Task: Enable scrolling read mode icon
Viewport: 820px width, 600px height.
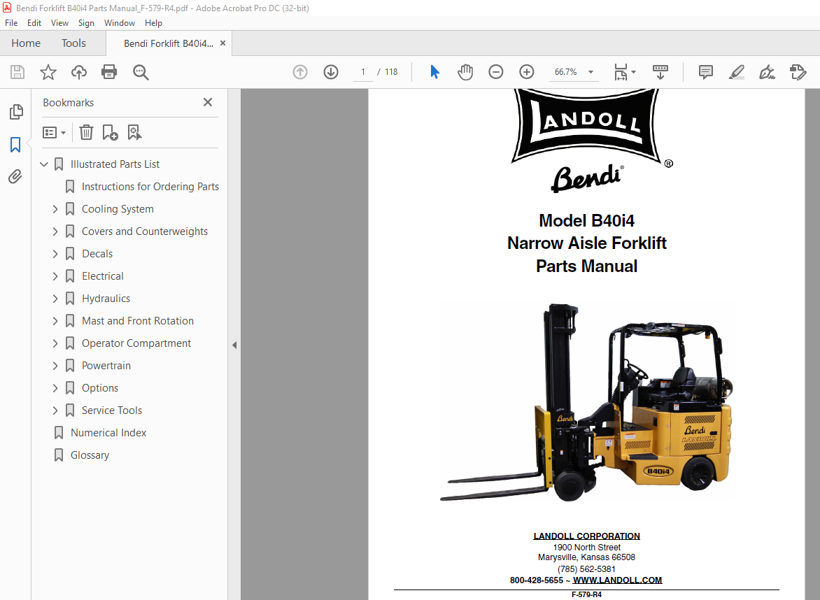Action: coord(660,72)
